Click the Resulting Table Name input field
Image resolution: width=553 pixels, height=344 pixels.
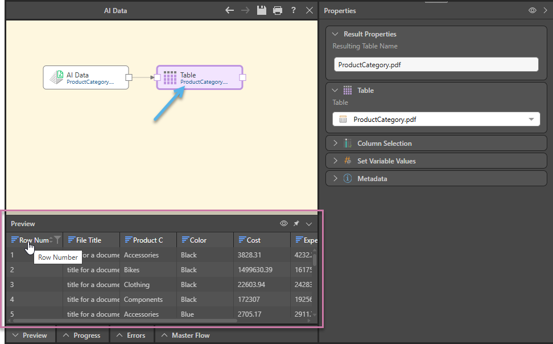tap(435, 65)
